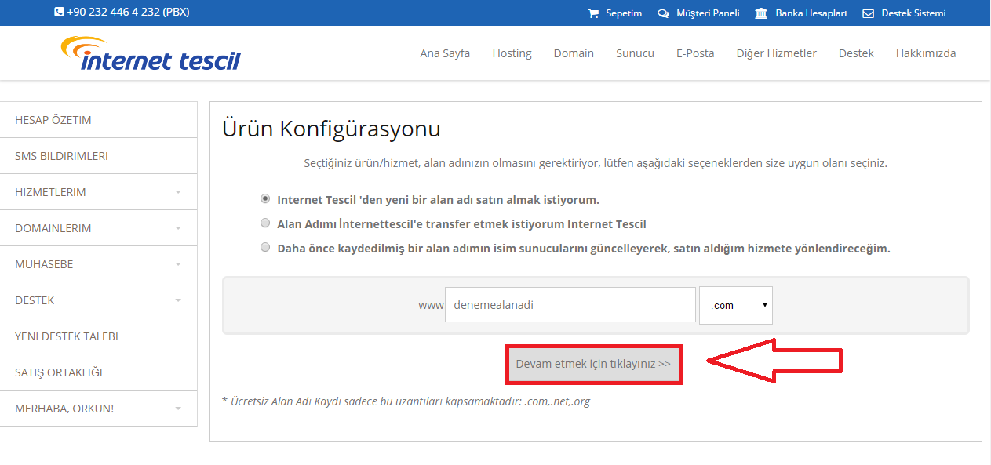Click the +90 232 446 4 232 phone number
Image resolution: width=991 pixels, height=465 pixels.
click(128, 13)
